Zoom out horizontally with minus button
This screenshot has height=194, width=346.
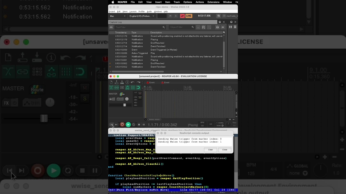click(234, 119)
